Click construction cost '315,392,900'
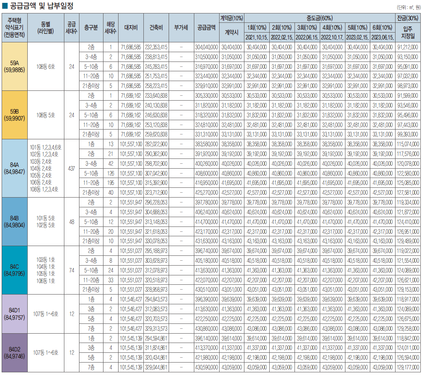 tap(156, 183)
